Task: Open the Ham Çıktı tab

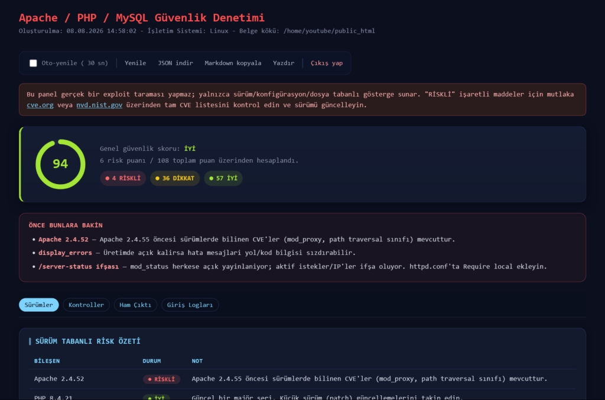Action: point(135,305)
